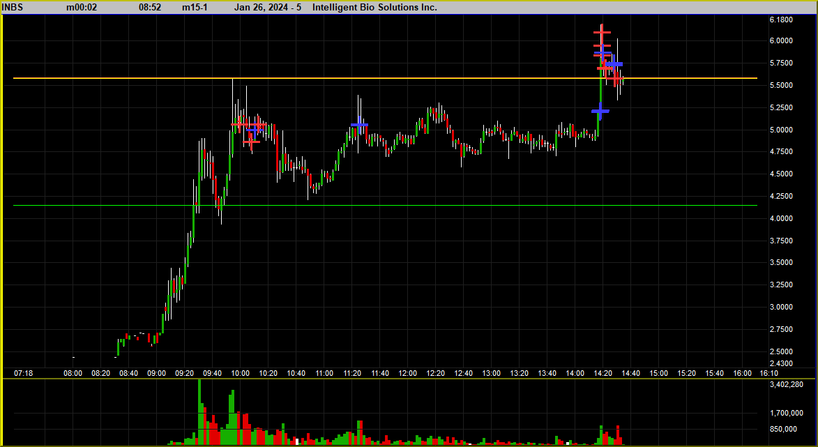This screenshot has width=818, height=447.
Task: Click the INBS ticker symbol label
Action: coord(11,7)
